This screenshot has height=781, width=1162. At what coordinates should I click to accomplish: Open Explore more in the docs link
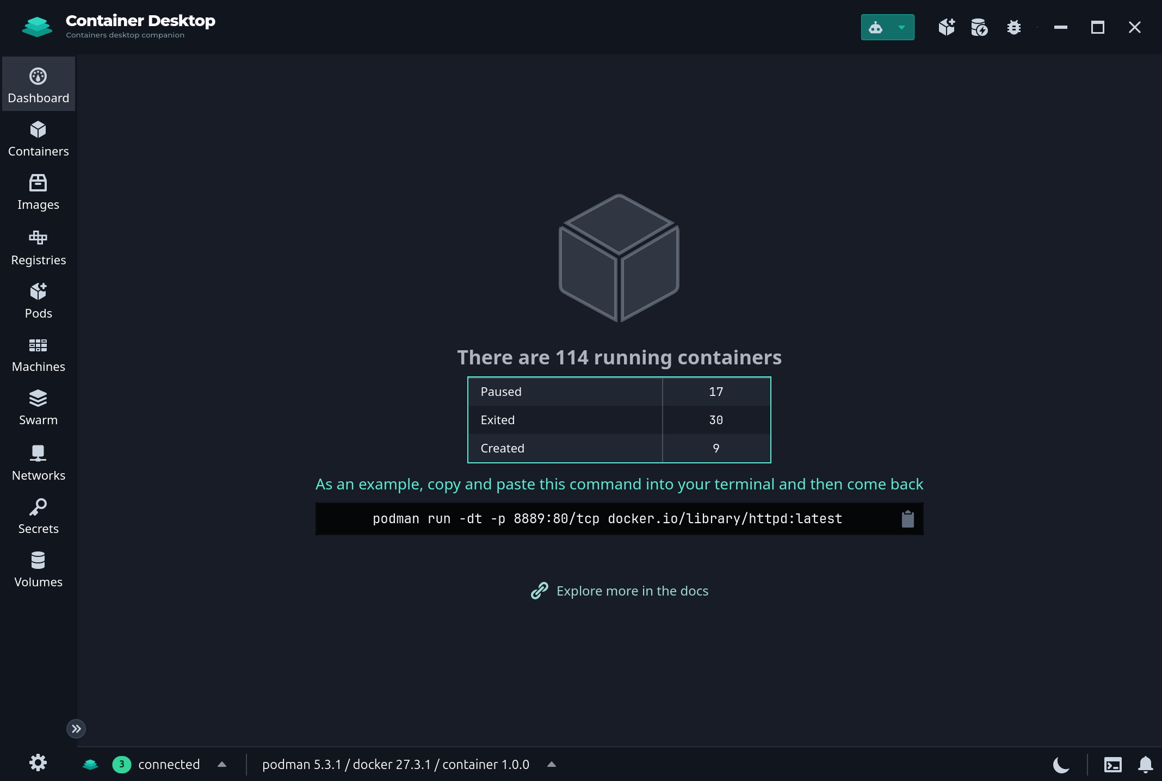632,591
